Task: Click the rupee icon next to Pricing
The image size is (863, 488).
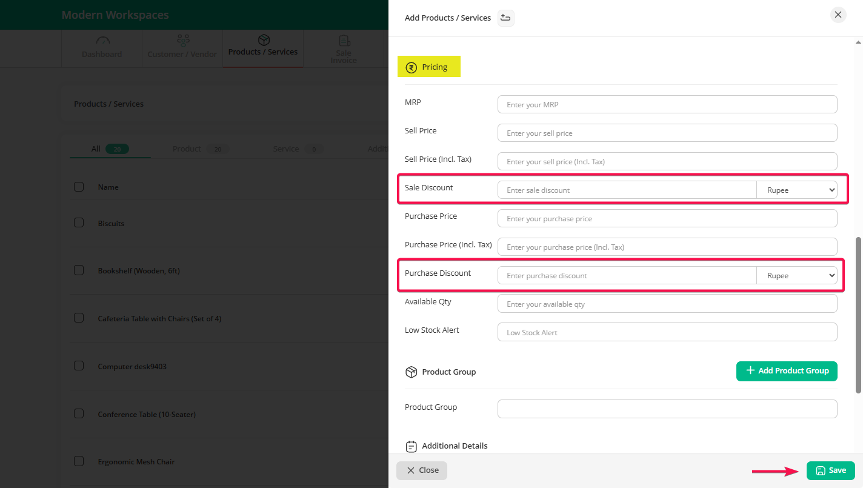Action: (x=411, y=67)
